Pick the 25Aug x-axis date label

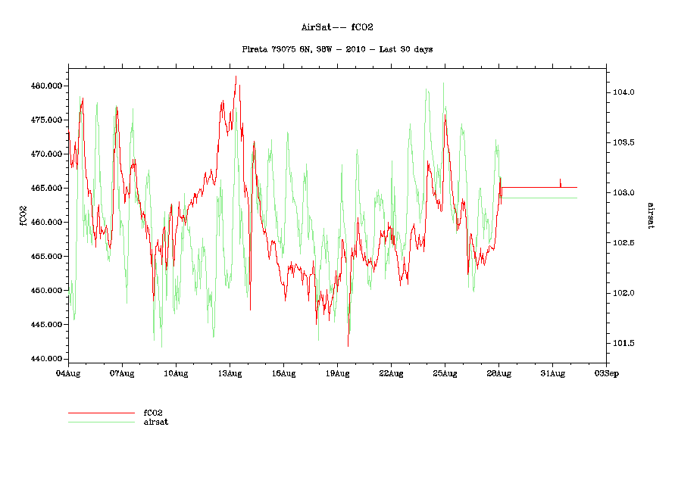tap(445, 373)
